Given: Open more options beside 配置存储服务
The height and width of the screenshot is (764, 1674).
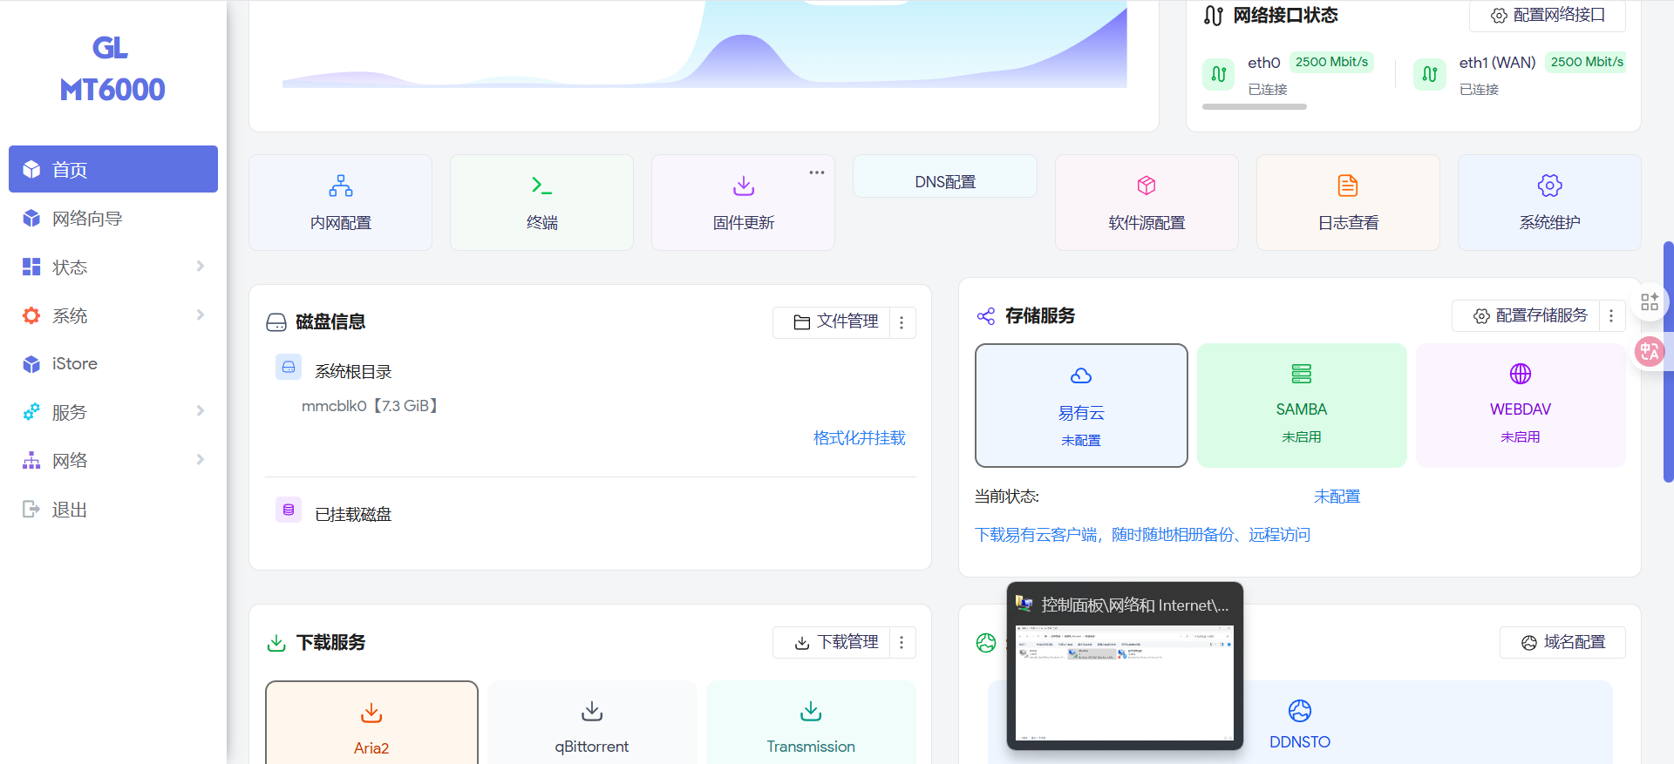Looking at the screenshot, I should tap(1611, 316).
